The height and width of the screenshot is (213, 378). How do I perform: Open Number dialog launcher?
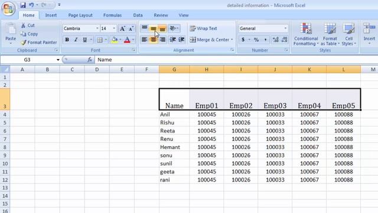(x=286, y=50)
